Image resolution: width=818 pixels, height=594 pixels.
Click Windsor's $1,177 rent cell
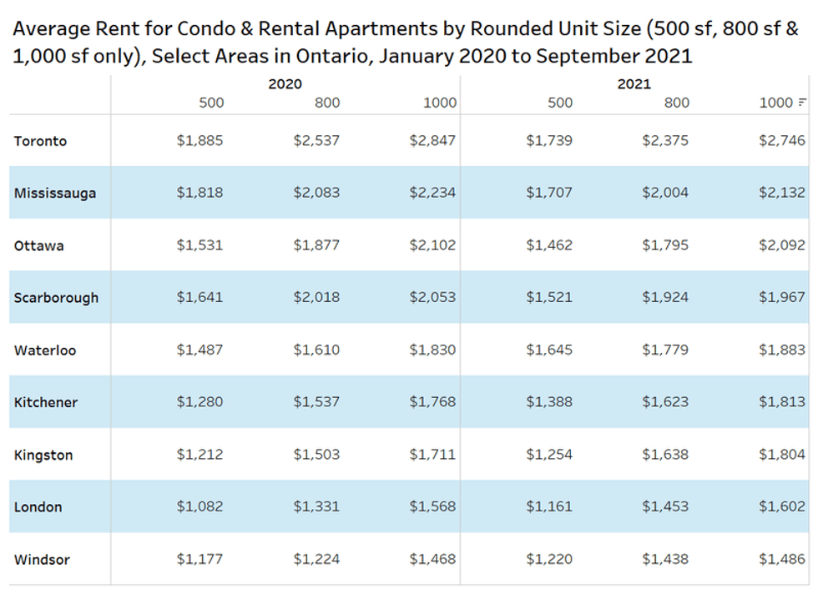click(199, 559)
